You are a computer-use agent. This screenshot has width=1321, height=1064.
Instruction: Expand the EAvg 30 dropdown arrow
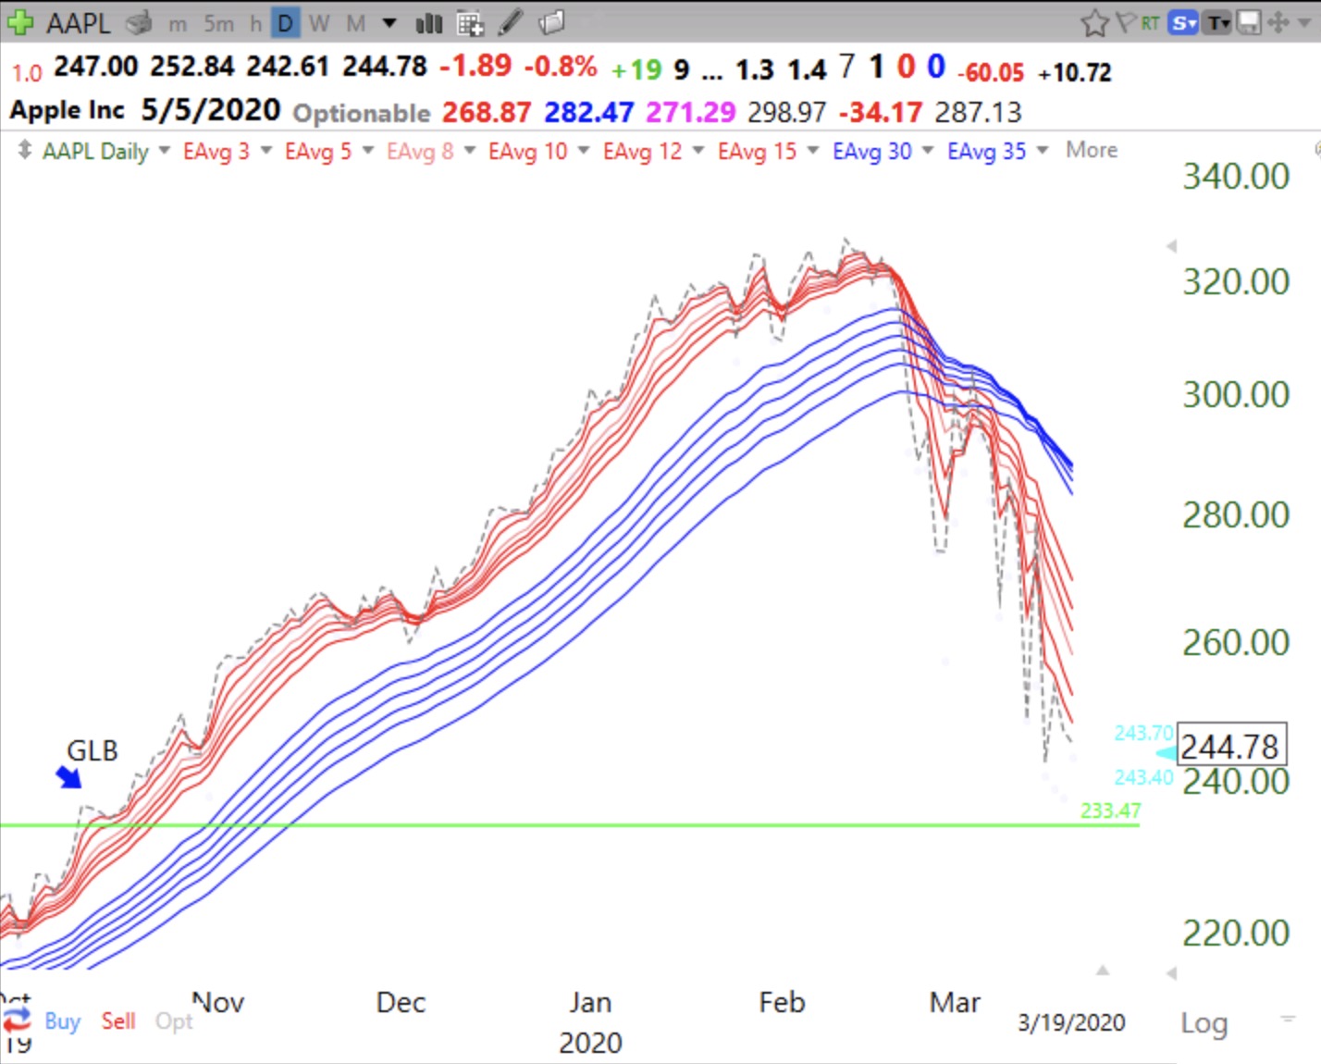tap(928, 149)
